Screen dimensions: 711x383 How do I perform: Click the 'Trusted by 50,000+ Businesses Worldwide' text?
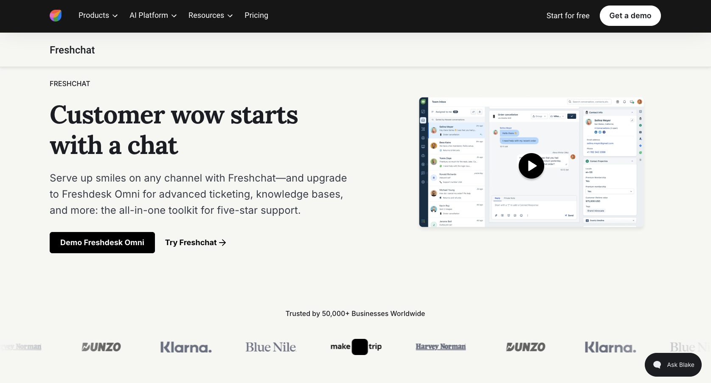click(x=355, y=313)
